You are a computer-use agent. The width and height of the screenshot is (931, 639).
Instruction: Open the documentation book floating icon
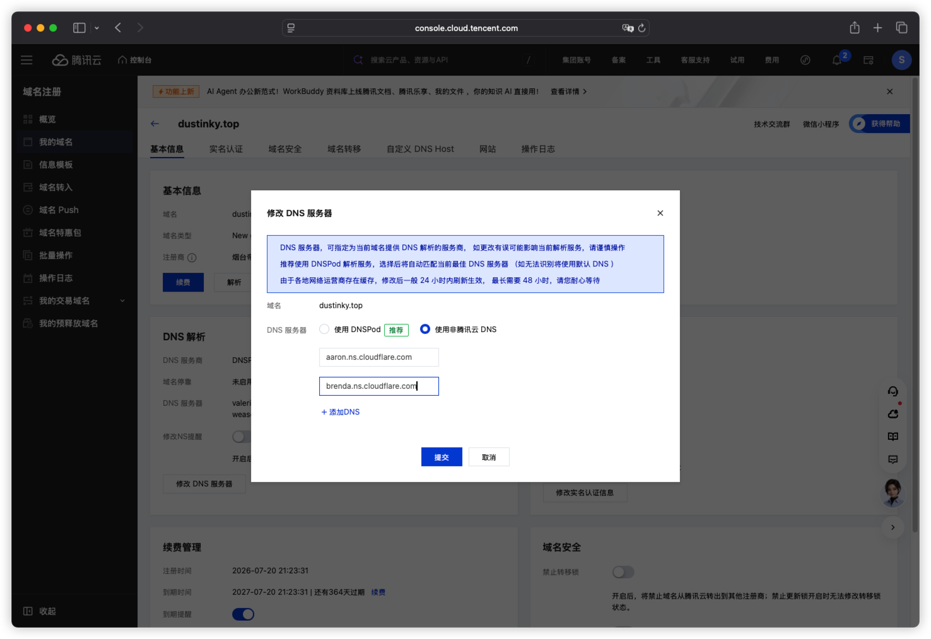click(893, 437)
